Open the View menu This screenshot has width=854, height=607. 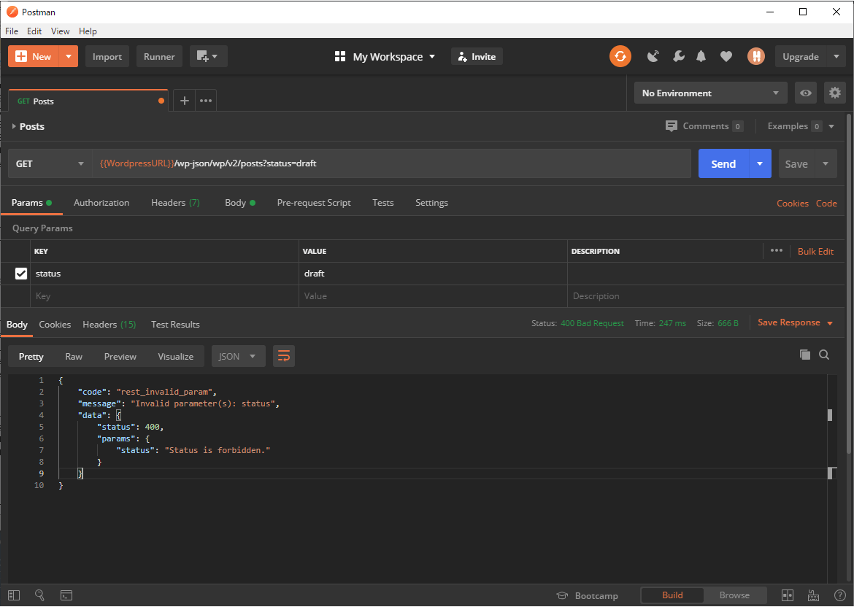tap(60, 31)
